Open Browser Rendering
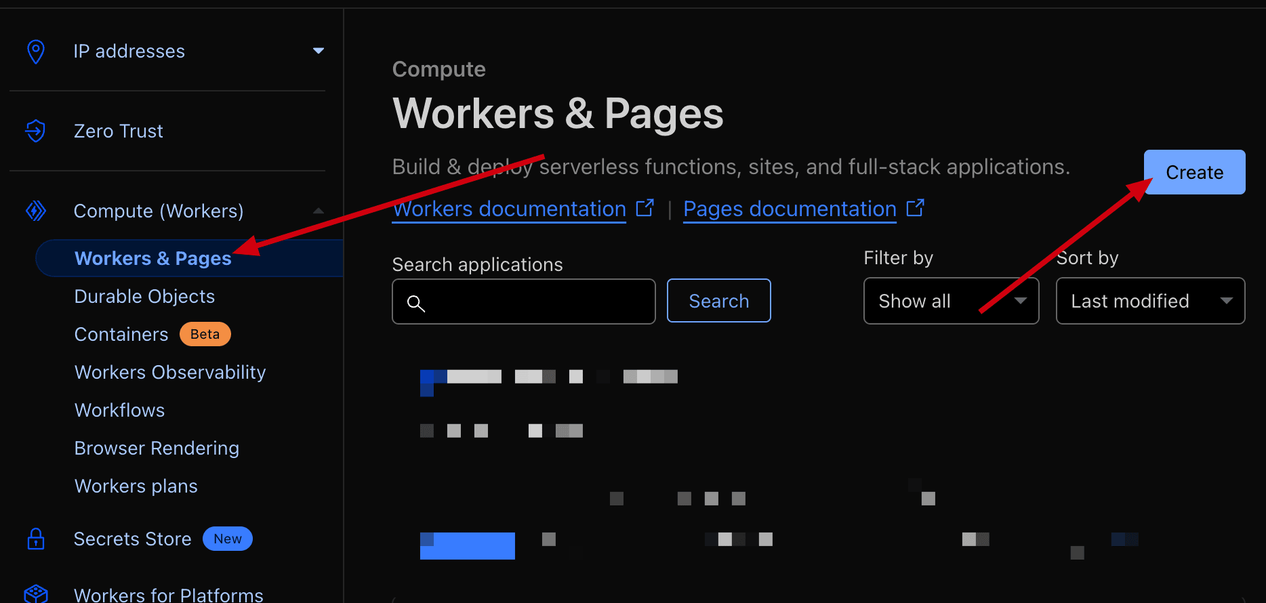 pyautogui.click(x=157, y=448)
